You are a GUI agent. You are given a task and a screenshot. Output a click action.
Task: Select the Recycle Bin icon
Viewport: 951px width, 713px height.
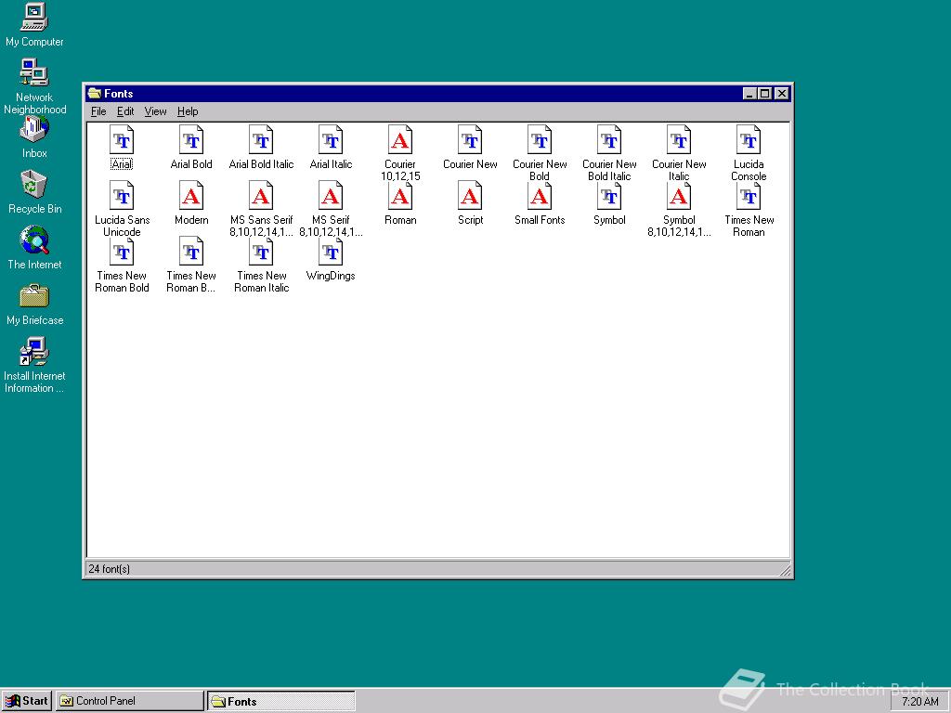click(x=34, y=191)
